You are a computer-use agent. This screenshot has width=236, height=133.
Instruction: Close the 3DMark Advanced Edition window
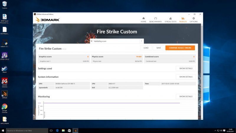coord(200,14)
